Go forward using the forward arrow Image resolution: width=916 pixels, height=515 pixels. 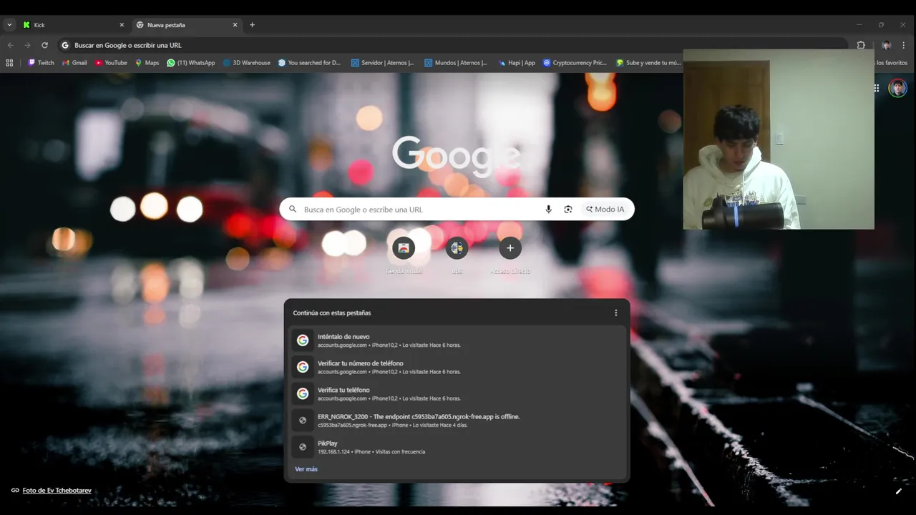click(x=27, y=45)
